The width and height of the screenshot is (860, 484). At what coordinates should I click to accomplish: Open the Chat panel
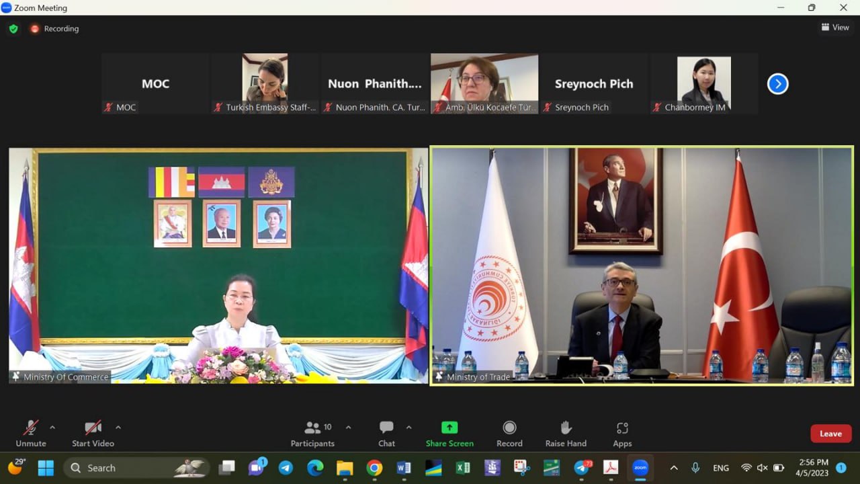pyautogui.click(x=386, y=434)
